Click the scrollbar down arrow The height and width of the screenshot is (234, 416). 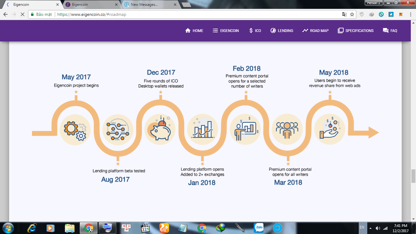pos(413,219)
